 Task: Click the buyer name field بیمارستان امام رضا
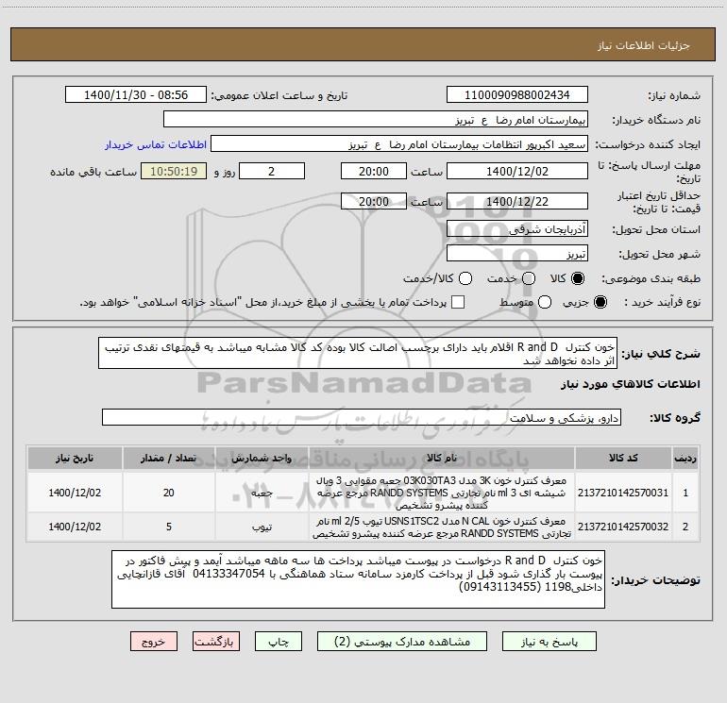click(376, 120)
